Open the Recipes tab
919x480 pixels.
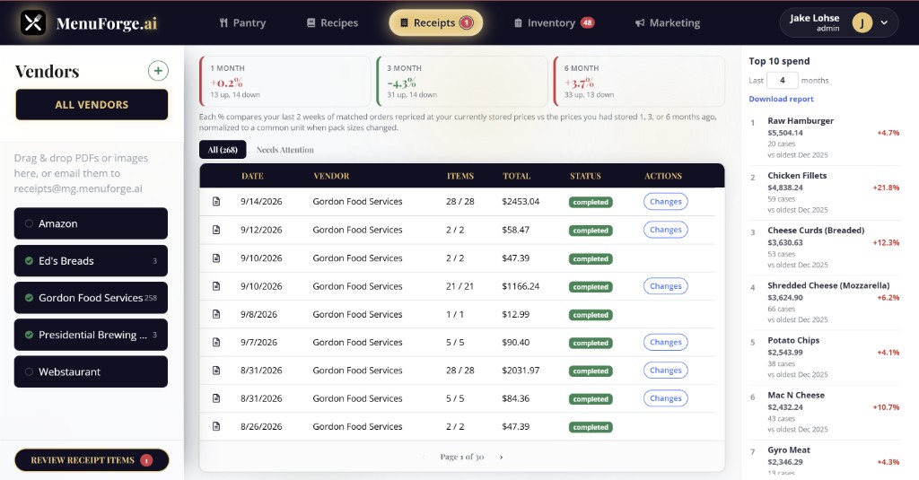pyautogui.click(x=332, y=22)
